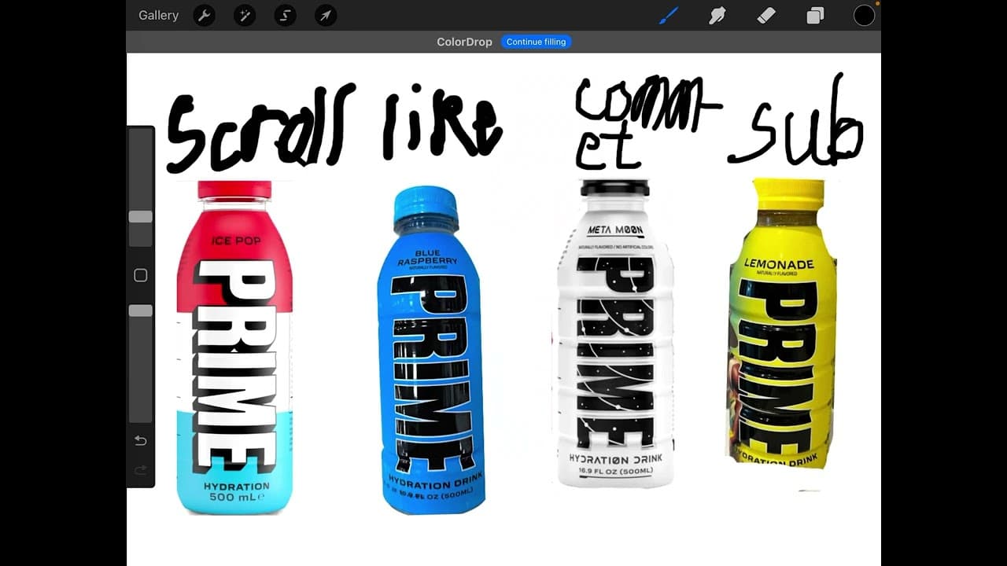Select the Eraser tool
Screen dimensions: 1007x566
pos(765,15)
